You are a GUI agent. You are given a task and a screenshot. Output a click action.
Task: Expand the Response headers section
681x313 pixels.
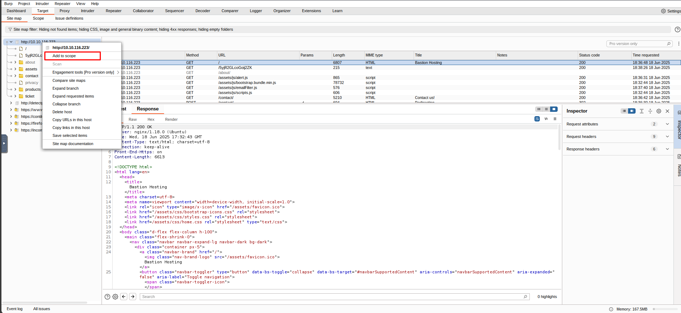(x=667, y=149)
